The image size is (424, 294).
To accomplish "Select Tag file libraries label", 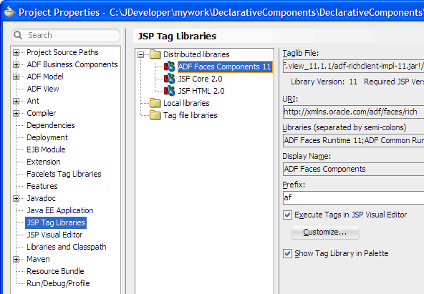I will coord(190,115).
